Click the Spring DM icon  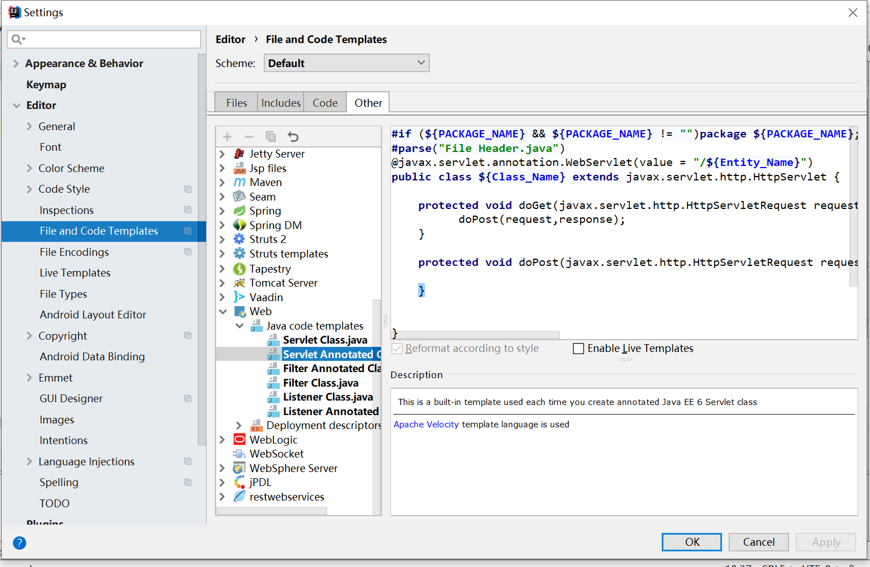click(240, 225)
